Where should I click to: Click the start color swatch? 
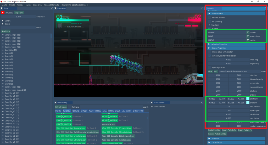tap(248, 99)
